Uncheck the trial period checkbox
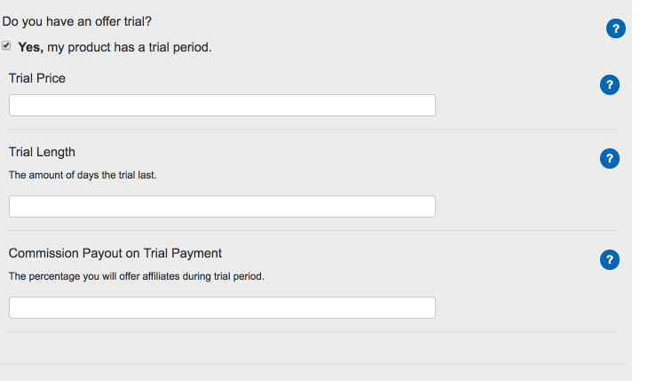648x381 pixels. pyautogui.click(x=6, y=45)
